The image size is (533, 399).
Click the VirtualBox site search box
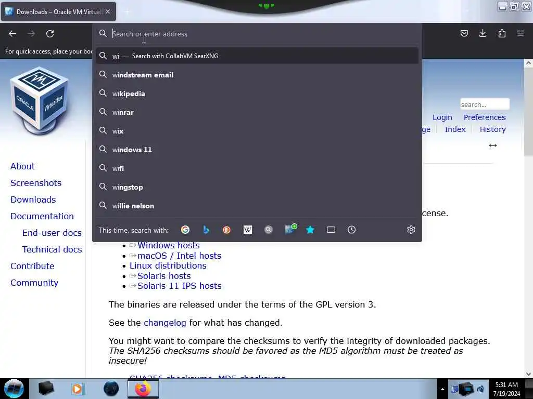485,104
